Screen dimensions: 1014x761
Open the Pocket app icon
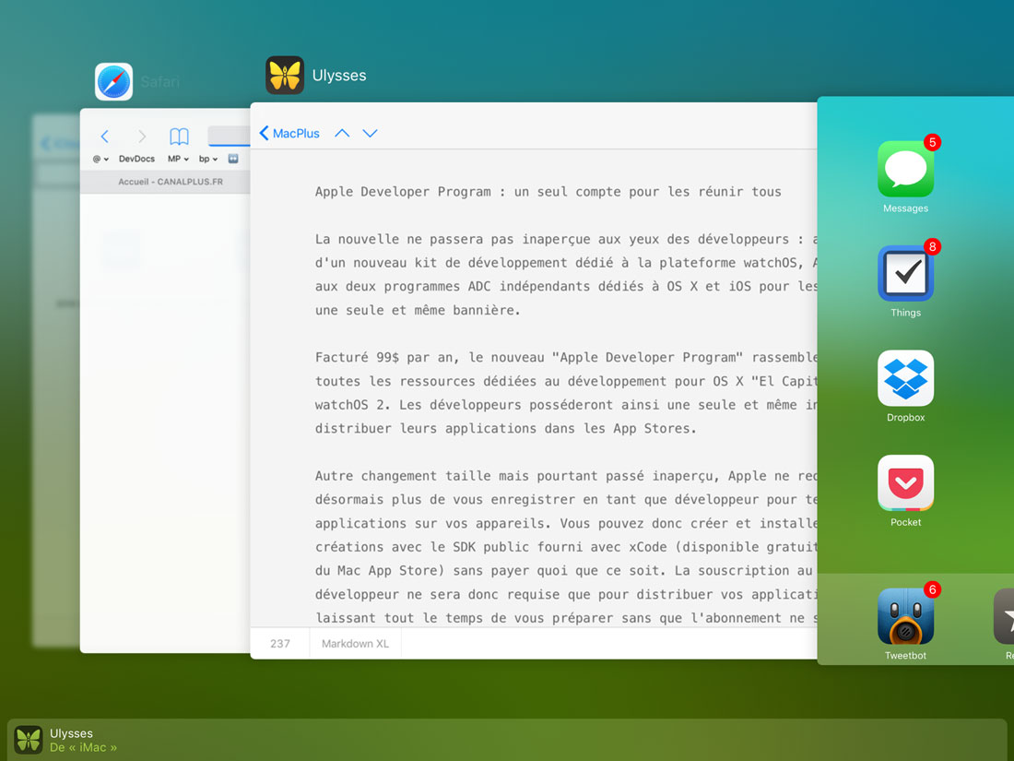tap(905, 482)
